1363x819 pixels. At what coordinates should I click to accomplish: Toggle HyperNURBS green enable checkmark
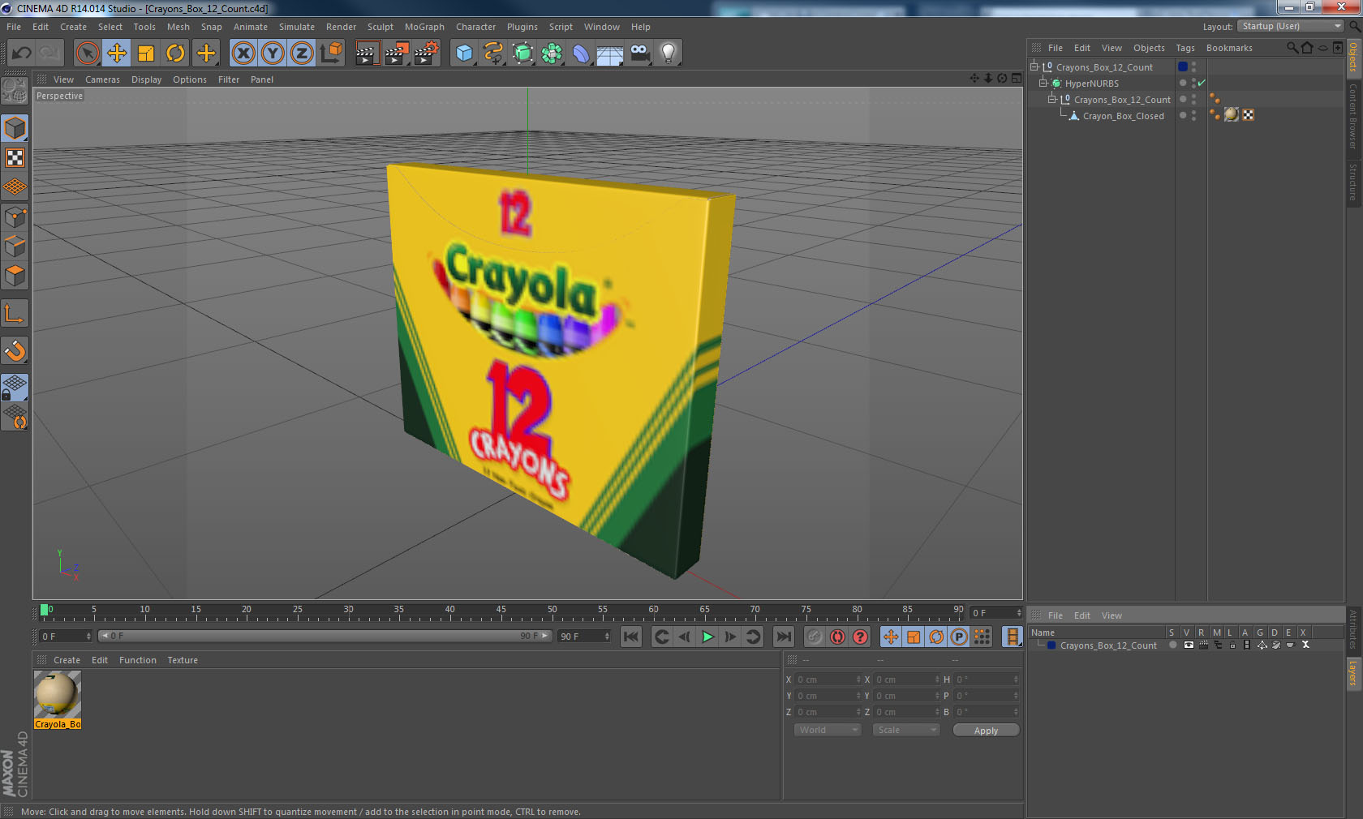pos(1202,83)
